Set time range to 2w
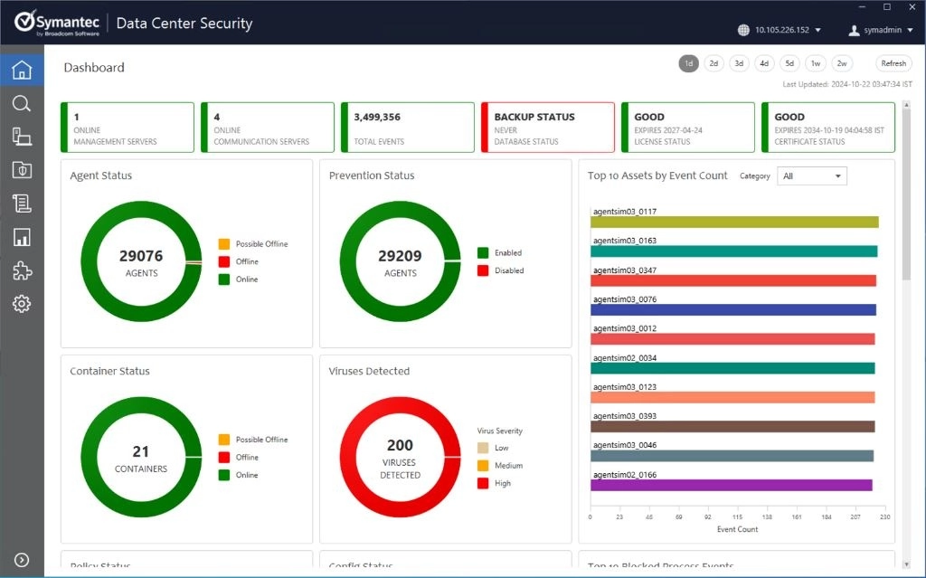 [x=842, y=63]
